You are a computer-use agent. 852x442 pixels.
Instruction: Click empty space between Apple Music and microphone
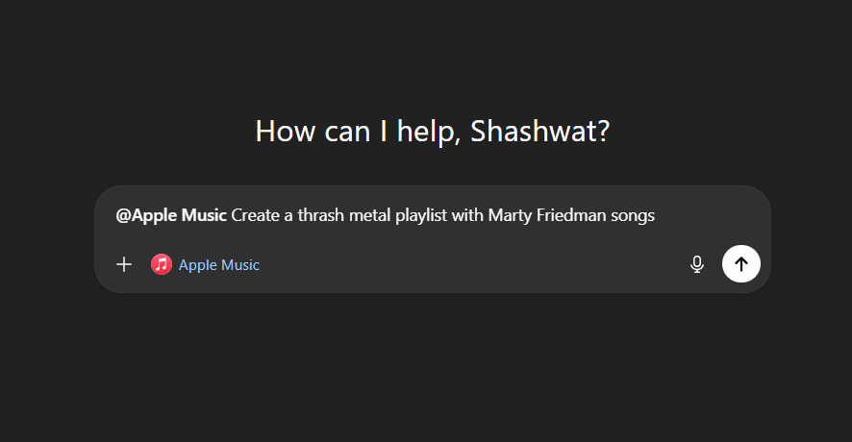(x=471, y=264)
